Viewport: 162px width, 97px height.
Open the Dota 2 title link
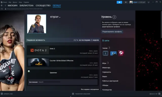tap(52, 49)
